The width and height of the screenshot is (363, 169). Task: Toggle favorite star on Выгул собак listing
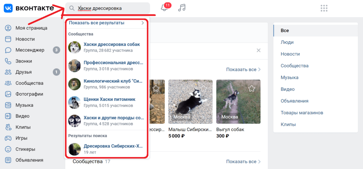251,88
